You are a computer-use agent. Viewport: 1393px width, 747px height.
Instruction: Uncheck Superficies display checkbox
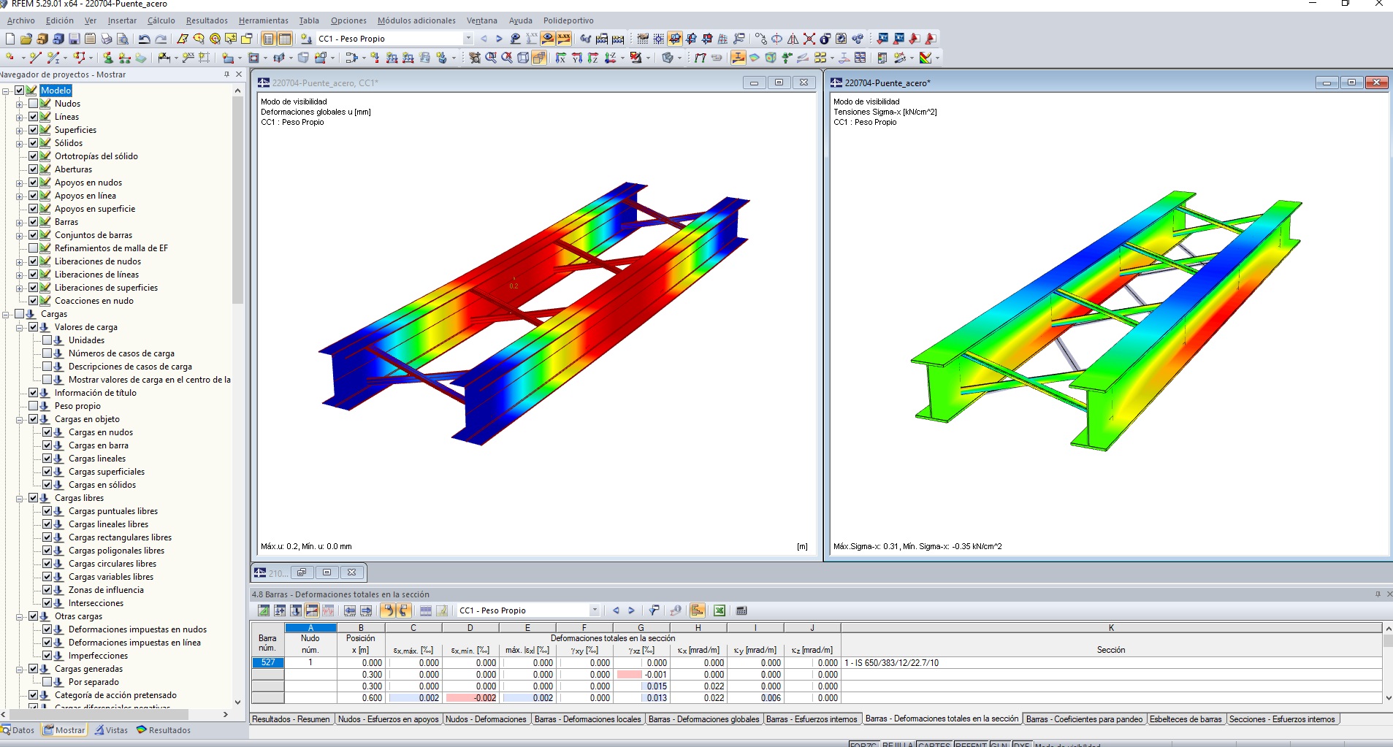point(33,130)
